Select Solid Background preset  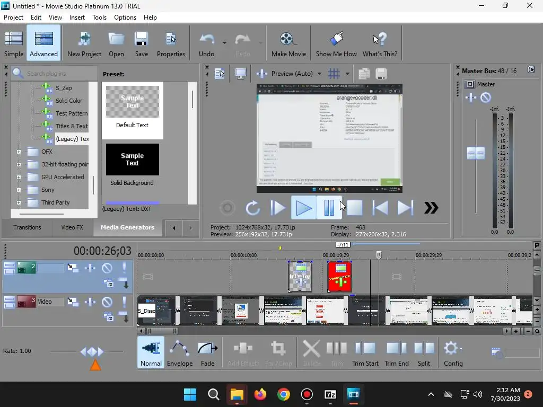pyautogui.click(x=132, y=165)
